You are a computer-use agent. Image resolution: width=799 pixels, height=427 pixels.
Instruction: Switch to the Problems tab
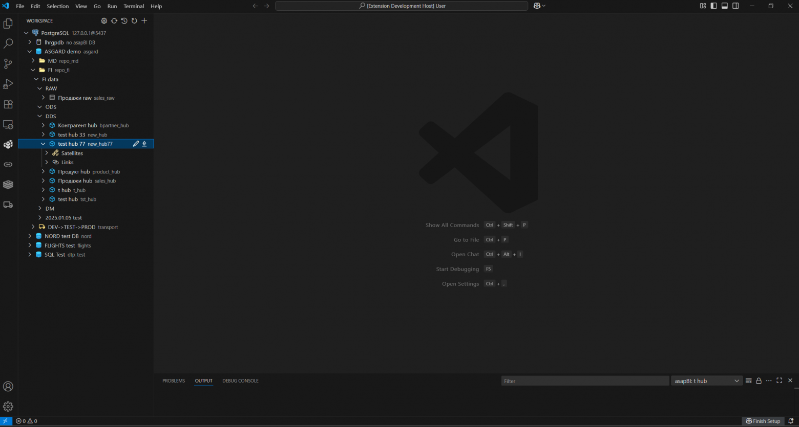pos(174,381)
